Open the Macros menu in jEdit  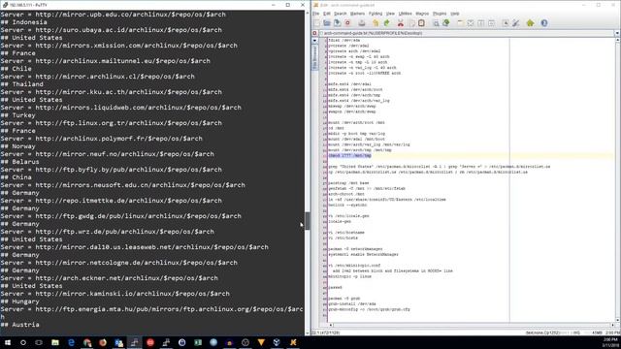coord(422,14)
